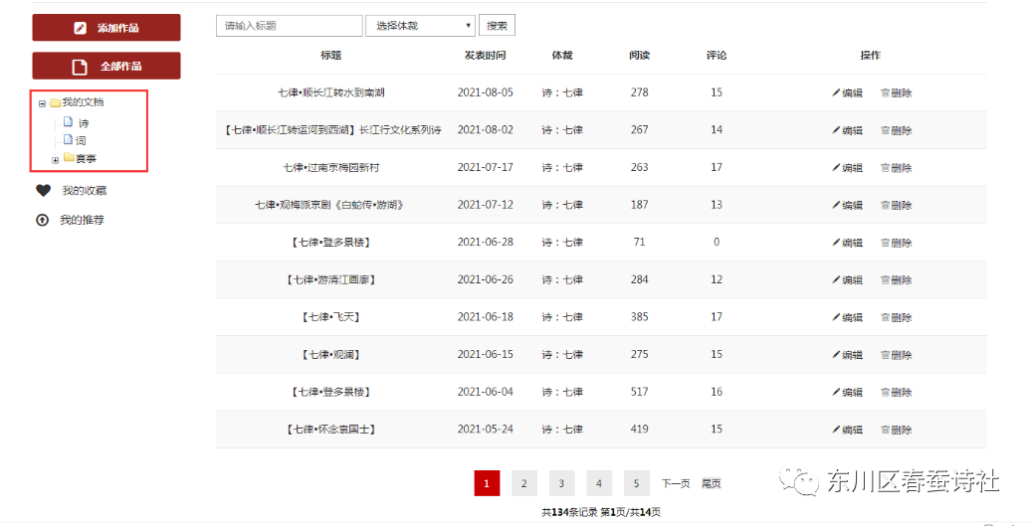Delete the 2021-06-28 登多景楼 entry
Viewport: 1033px width, 526px height.
pyautogui.click(x=896, y=243)
